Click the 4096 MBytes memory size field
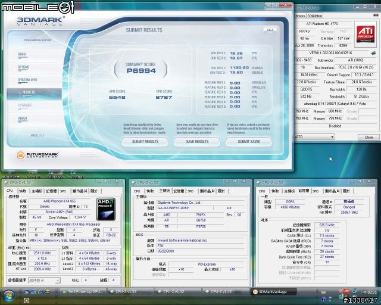 click(290, 207)
